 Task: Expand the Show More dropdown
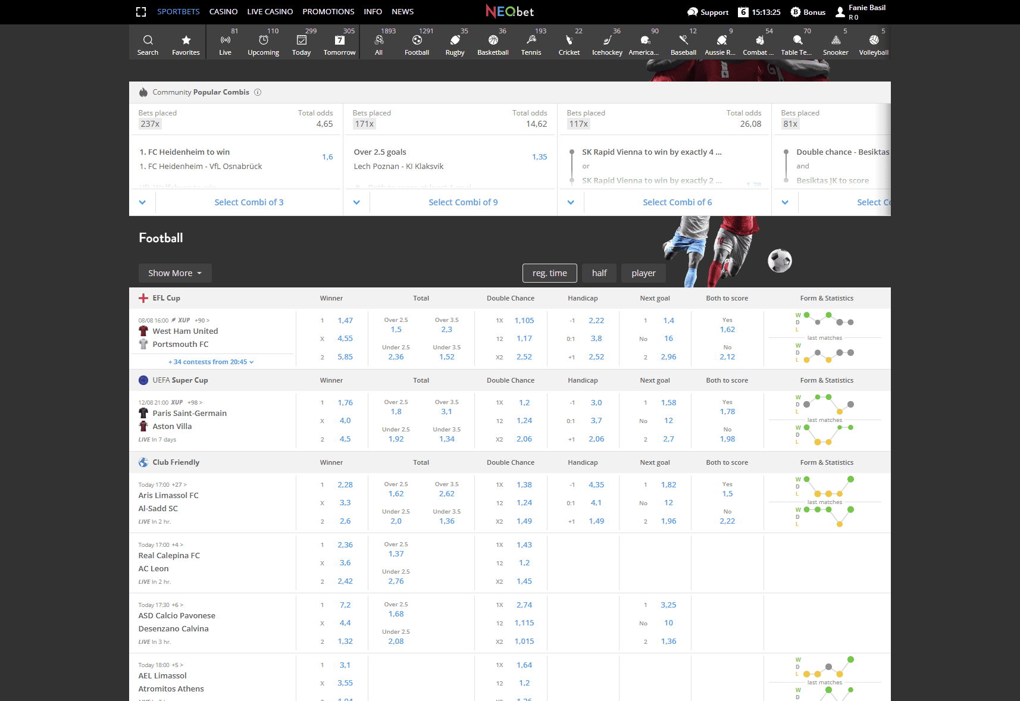(x=175, y=273)
